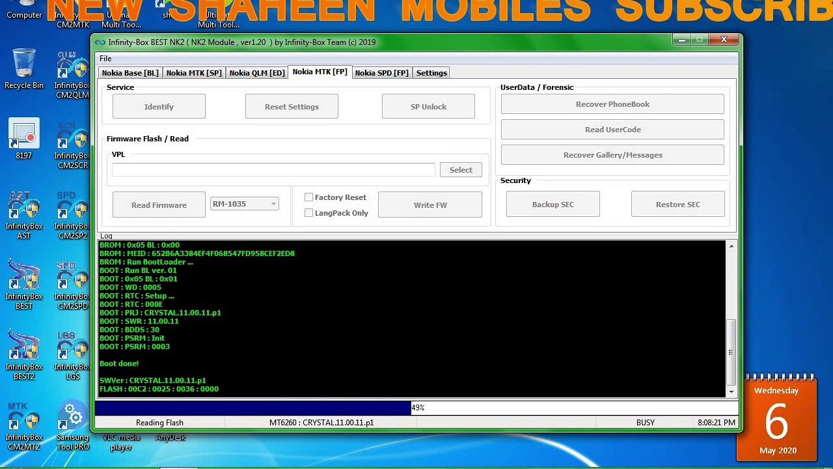
Task: Launch InfinityBox AST shortcut
Action: point(24,216)
